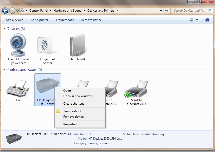Click the Printers and Faxes (5) heading
The image size is (215, 152).
pos(24,70)
